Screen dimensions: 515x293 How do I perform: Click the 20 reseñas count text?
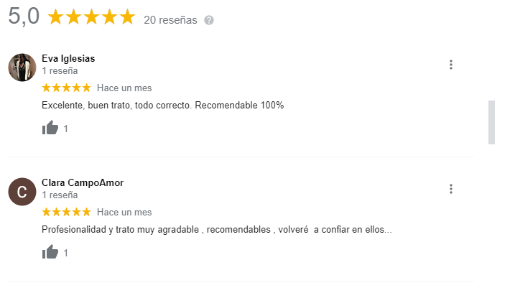point(170,20)
